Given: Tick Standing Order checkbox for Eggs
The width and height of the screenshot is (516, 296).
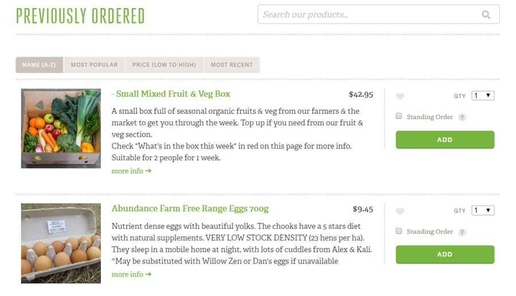Looking at the screenshot, I should pos(399,231).
